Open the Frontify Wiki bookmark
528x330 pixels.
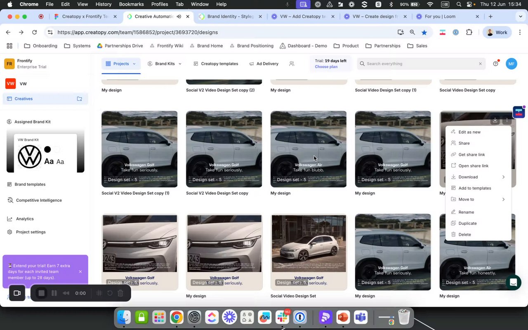pos(166,46)
